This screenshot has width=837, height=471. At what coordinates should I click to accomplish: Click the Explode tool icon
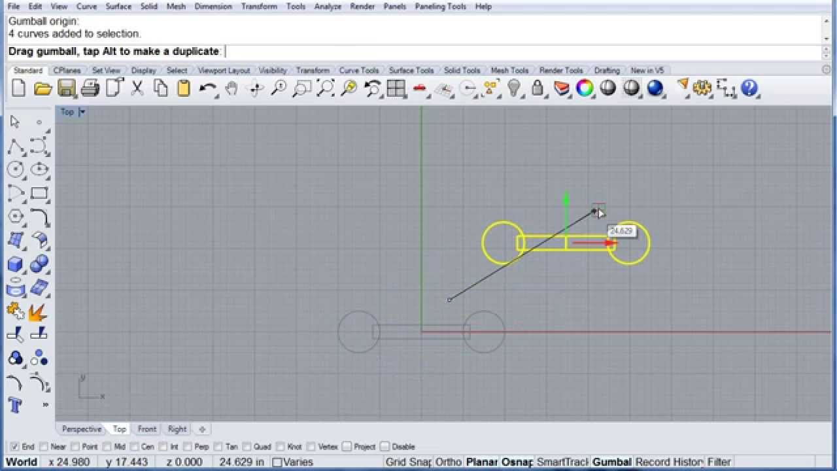click(39, 311)
